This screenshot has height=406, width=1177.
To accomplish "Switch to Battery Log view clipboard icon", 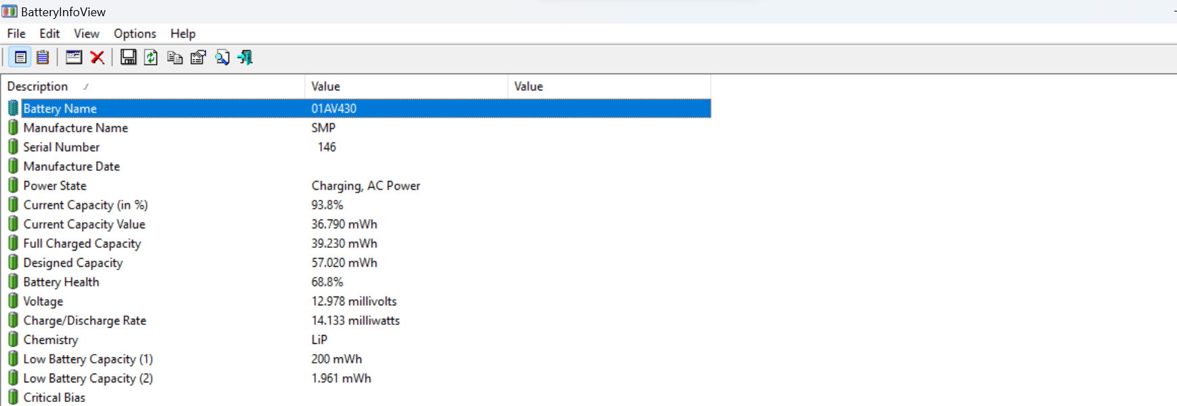I will point(43,57).
